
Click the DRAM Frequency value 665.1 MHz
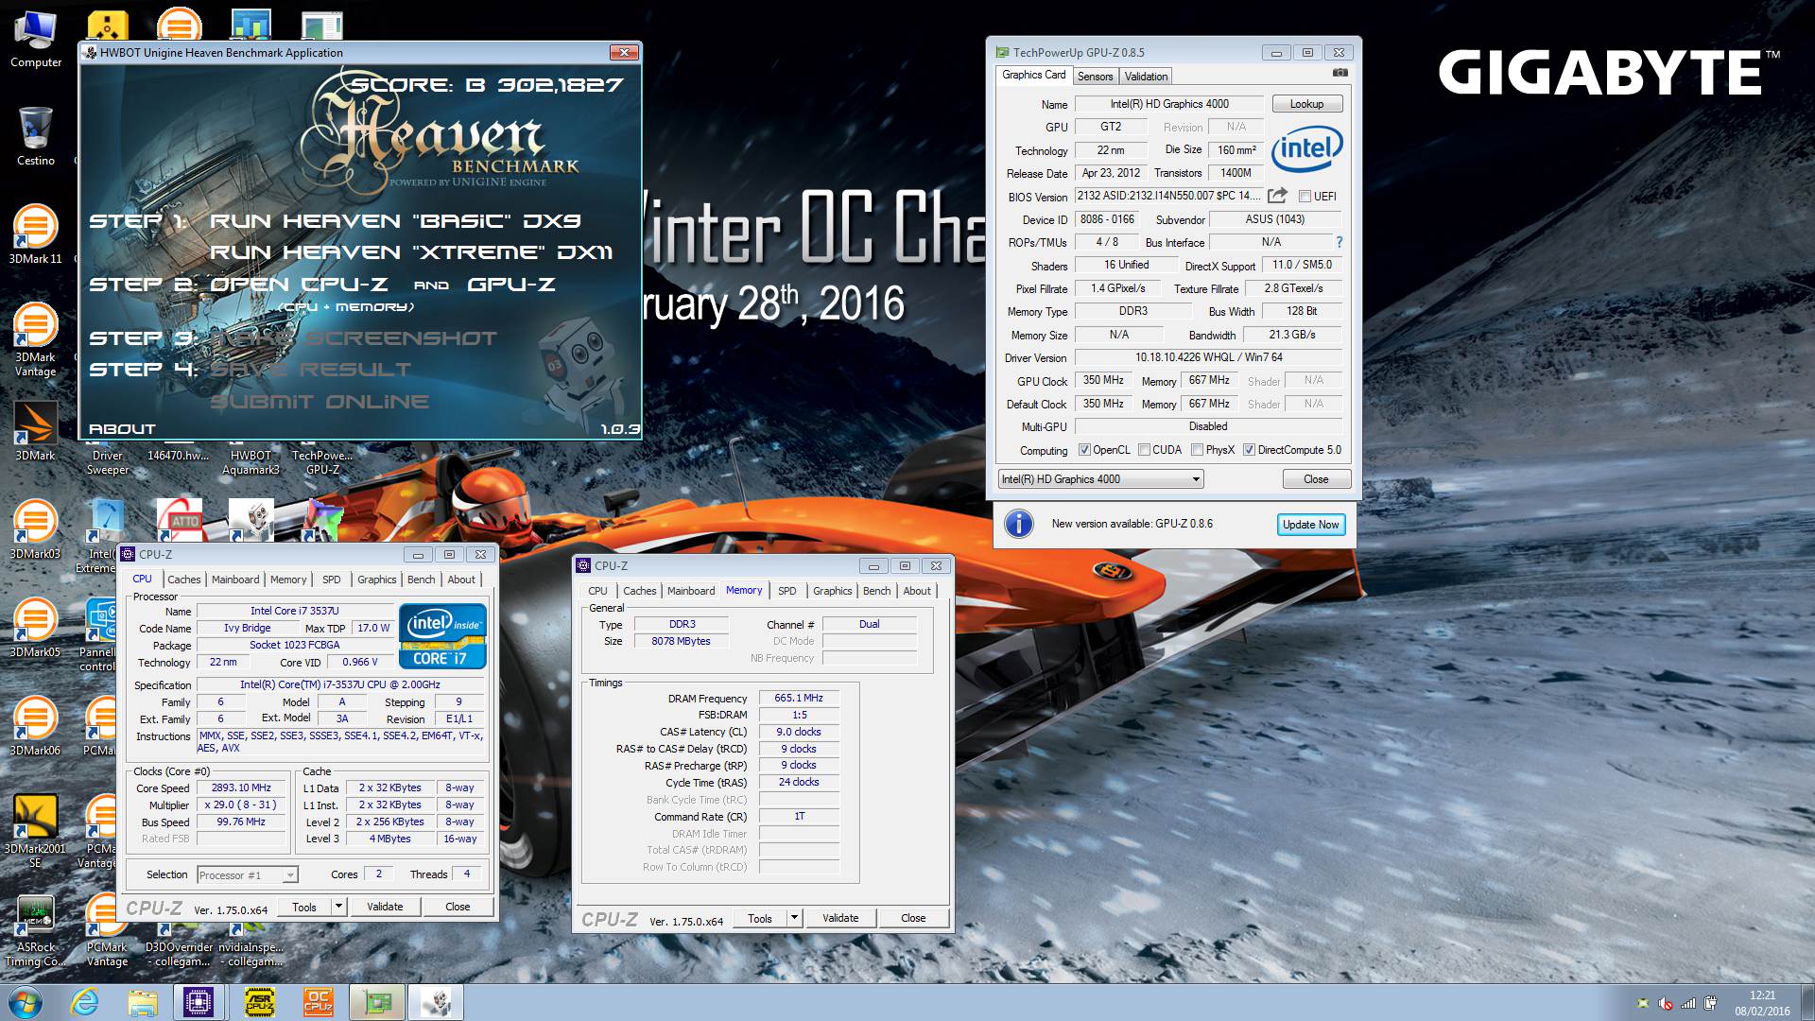coord(799,698)
